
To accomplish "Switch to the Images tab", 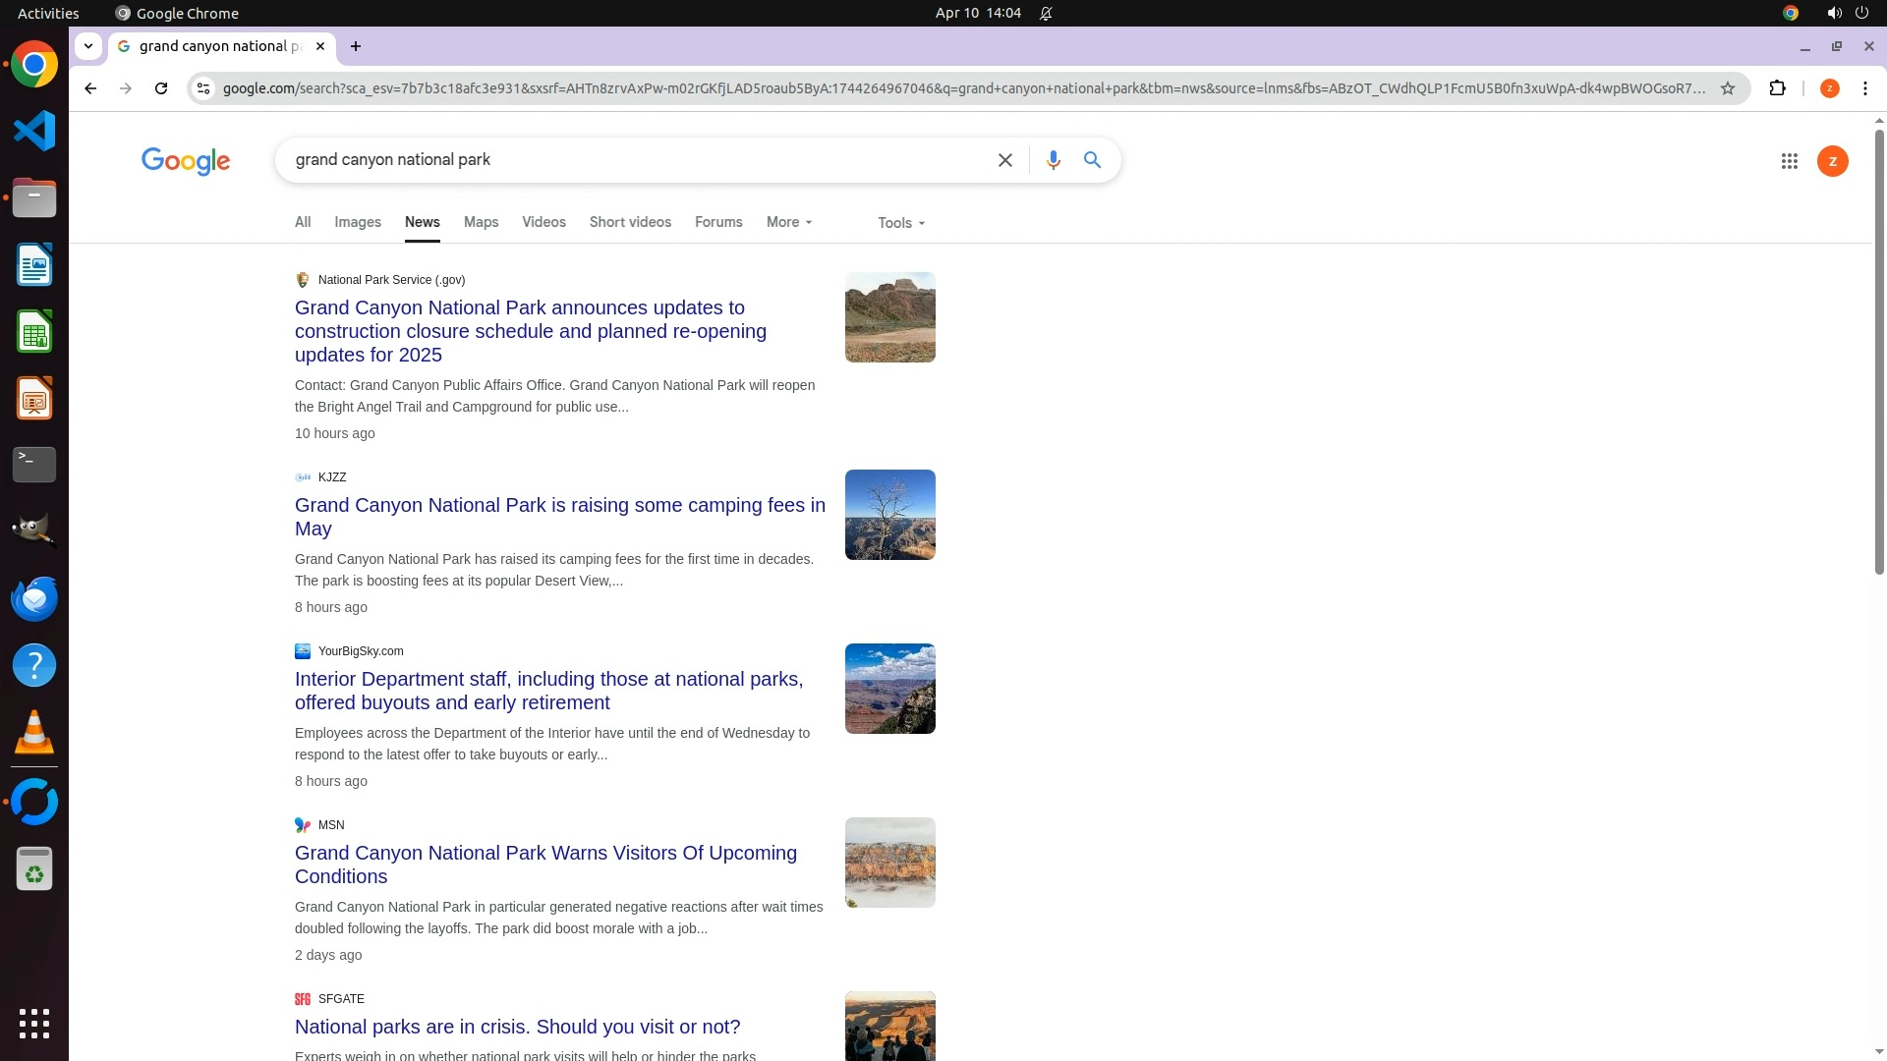I will (x=358, y=222).
